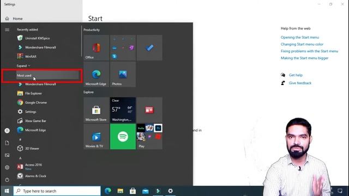Image resolution: width=349 pixels, height=196 pixels.
Task: Open Xbox Game Bar in app list
Action: coord(47,121)
